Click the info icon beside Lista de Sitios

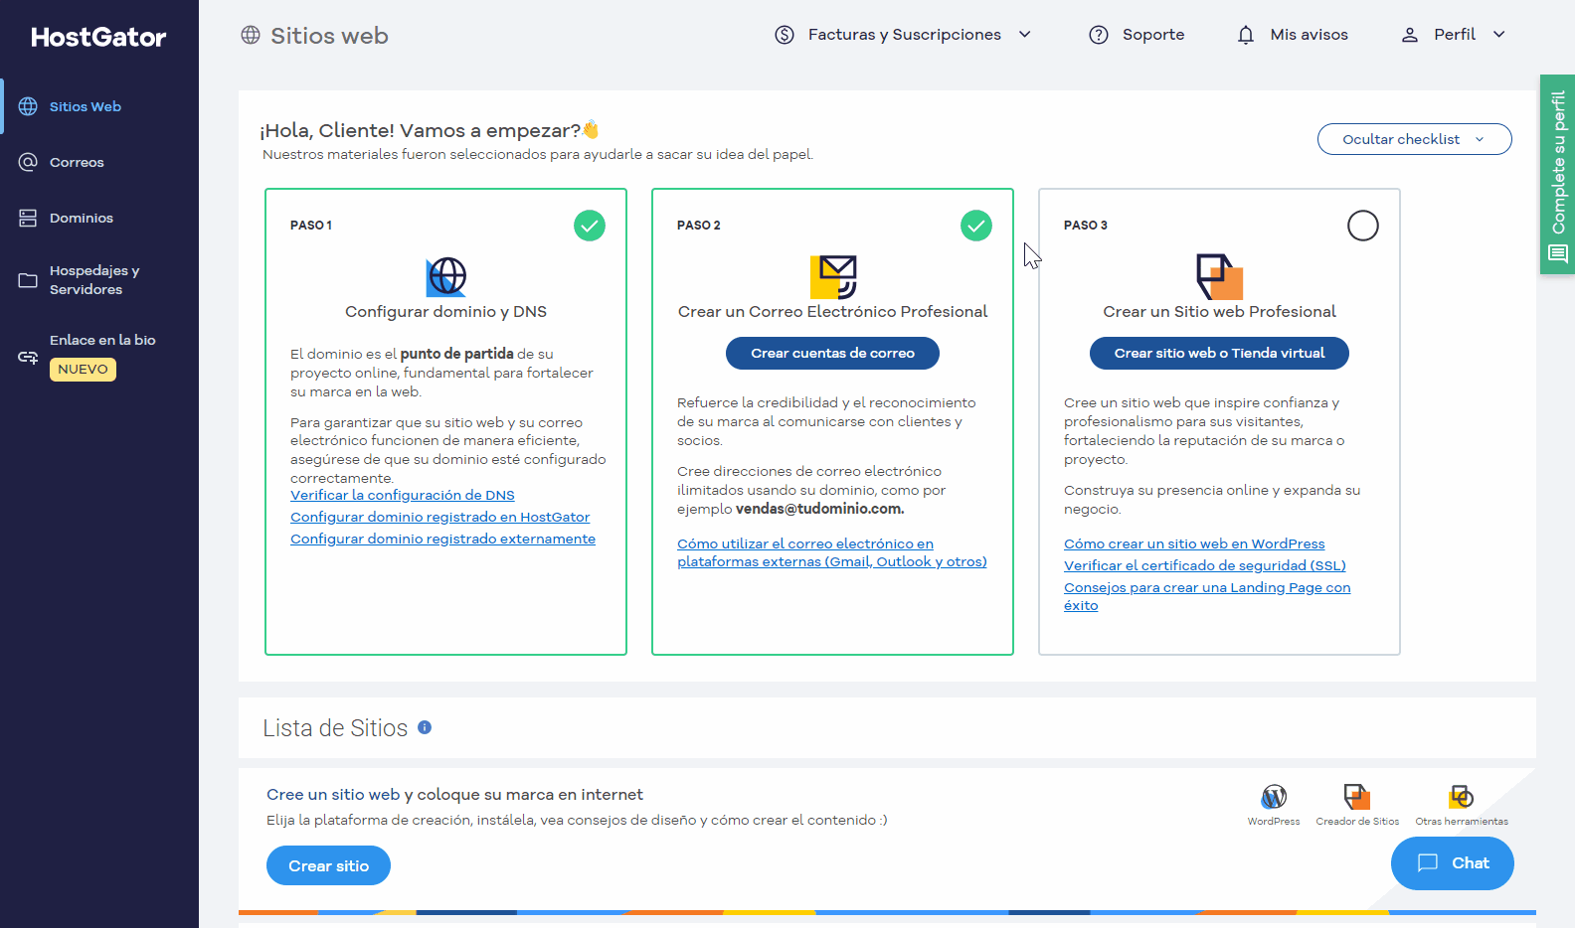[425, 727]
